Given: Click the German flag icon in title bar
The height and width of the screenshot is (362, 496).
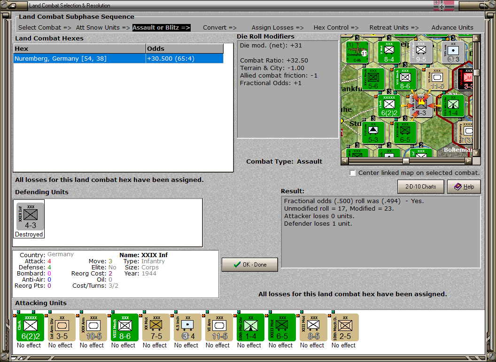Looking at the screenshot, I should click(x=443, y=5).
